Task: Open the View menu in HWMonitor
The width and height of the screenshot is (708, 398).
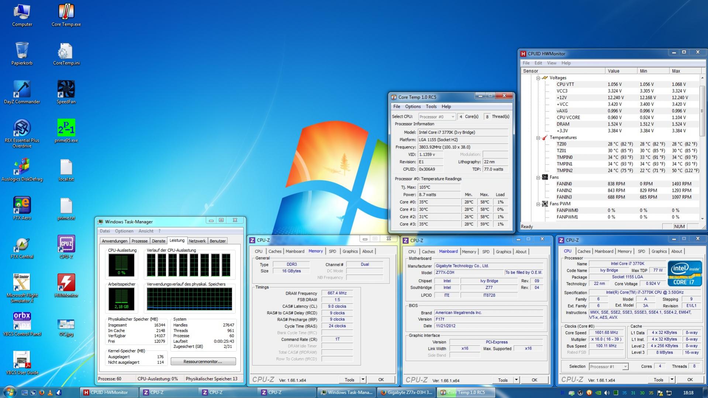Action: coord(552,63)
